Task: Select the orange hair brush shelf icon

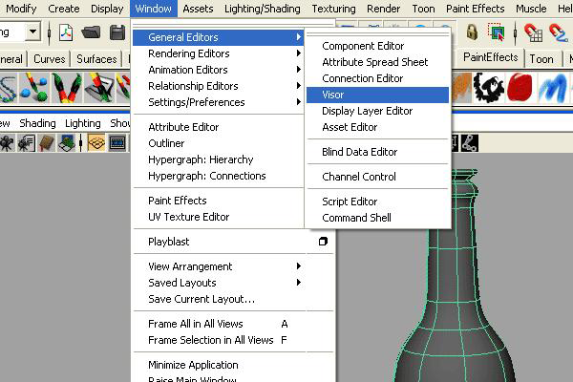Action: tap(462, 87)
